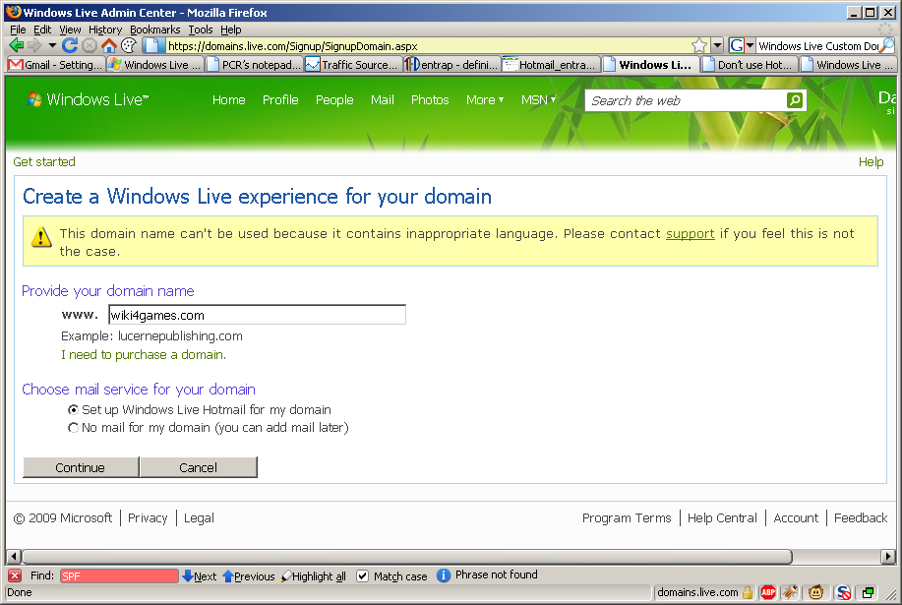Open the Help menu in menu bar

[x=231, y=30]
